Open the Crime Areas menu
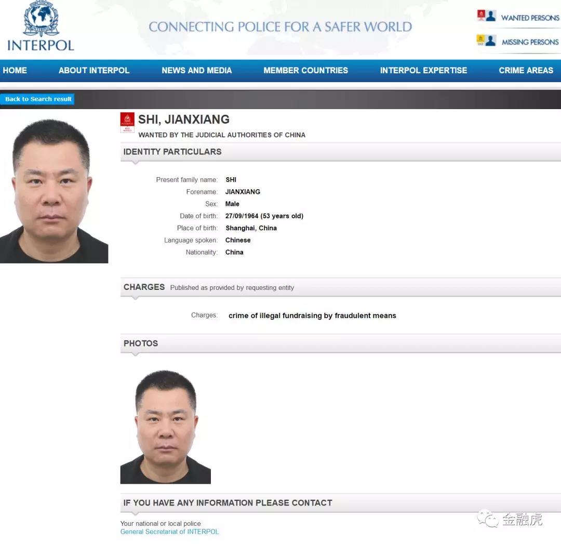 click(526, 70)
